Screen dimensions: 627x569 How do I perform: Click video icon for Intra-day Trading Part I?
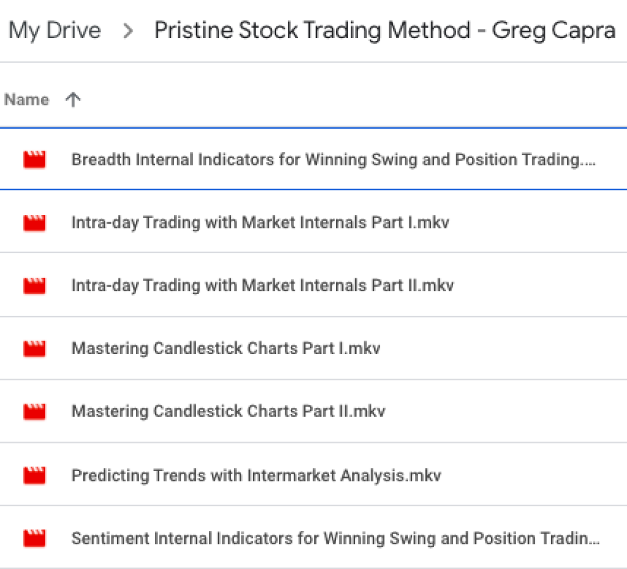(34, 222)
